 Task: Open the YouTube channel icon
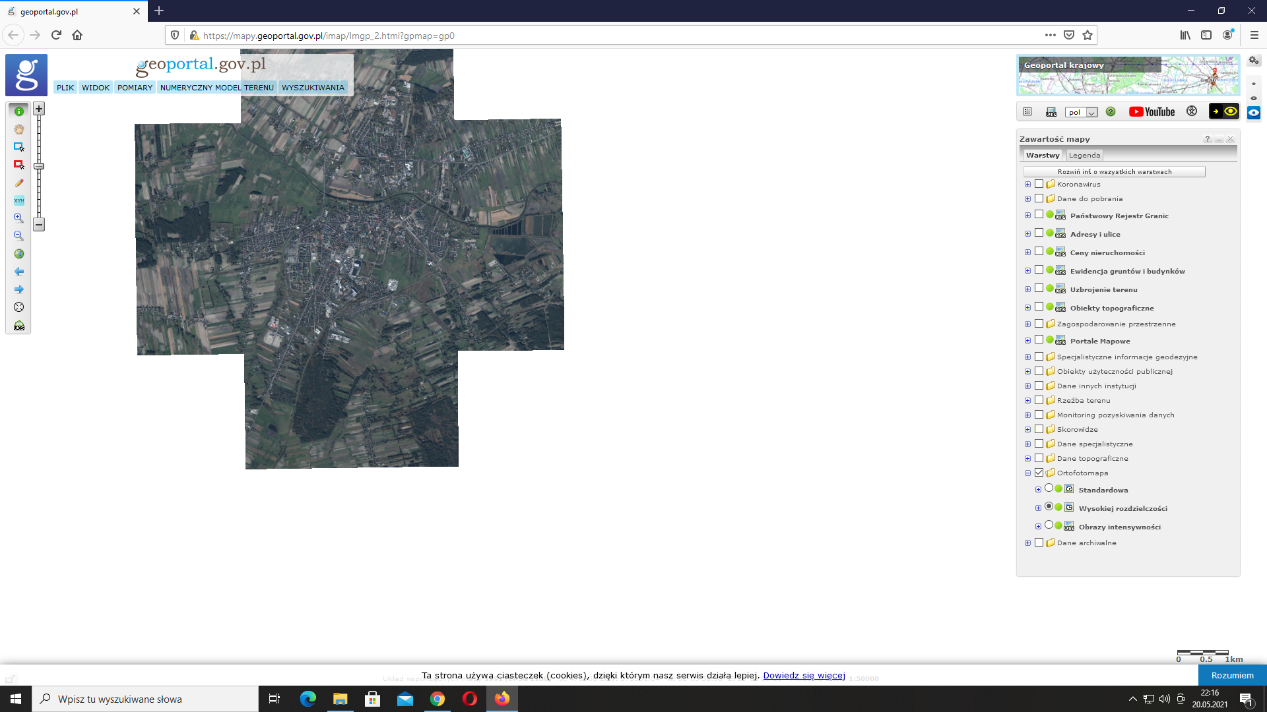tap(1152, 112)
